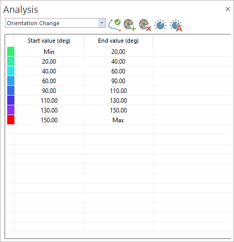Choose the cyan swatch for the 40.00 row
The image size is (234, 242).
coord(11,71)
